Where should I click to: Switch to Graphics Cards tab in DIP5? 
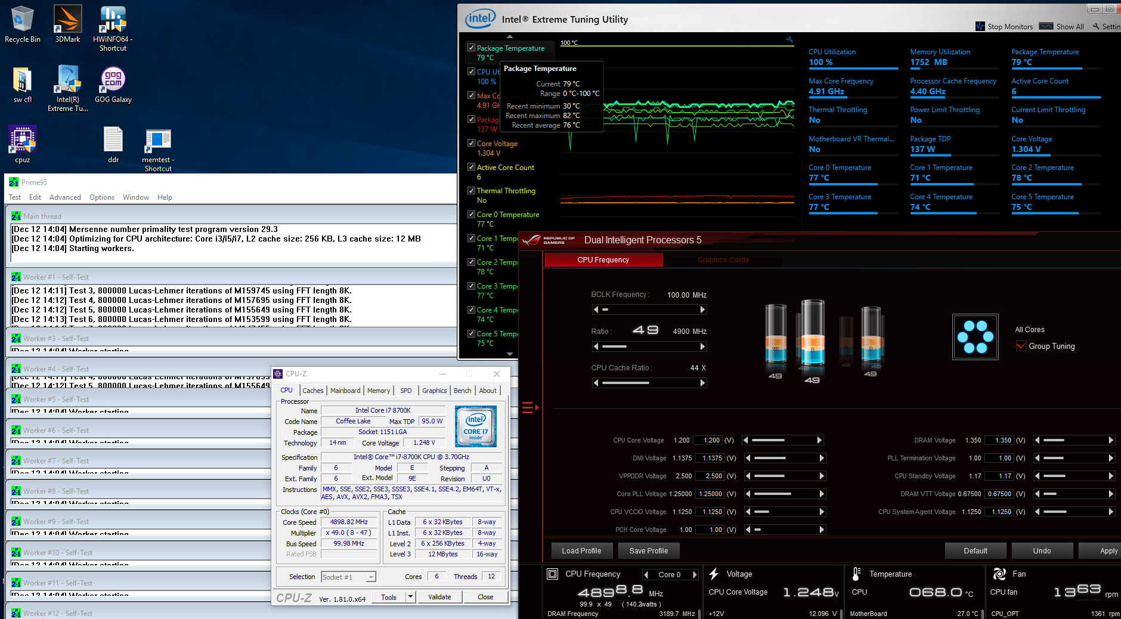point(723,260)
